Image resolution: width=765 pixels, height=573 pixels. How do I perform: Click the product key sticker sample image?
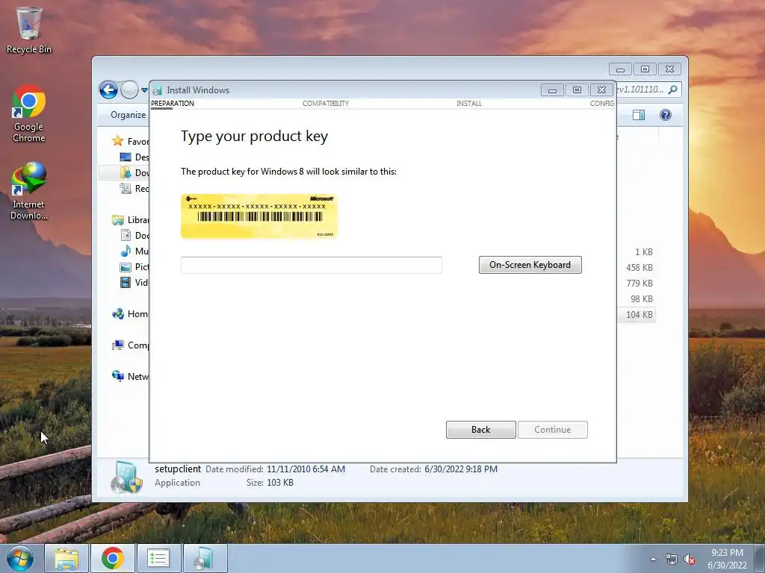point(259,216)
